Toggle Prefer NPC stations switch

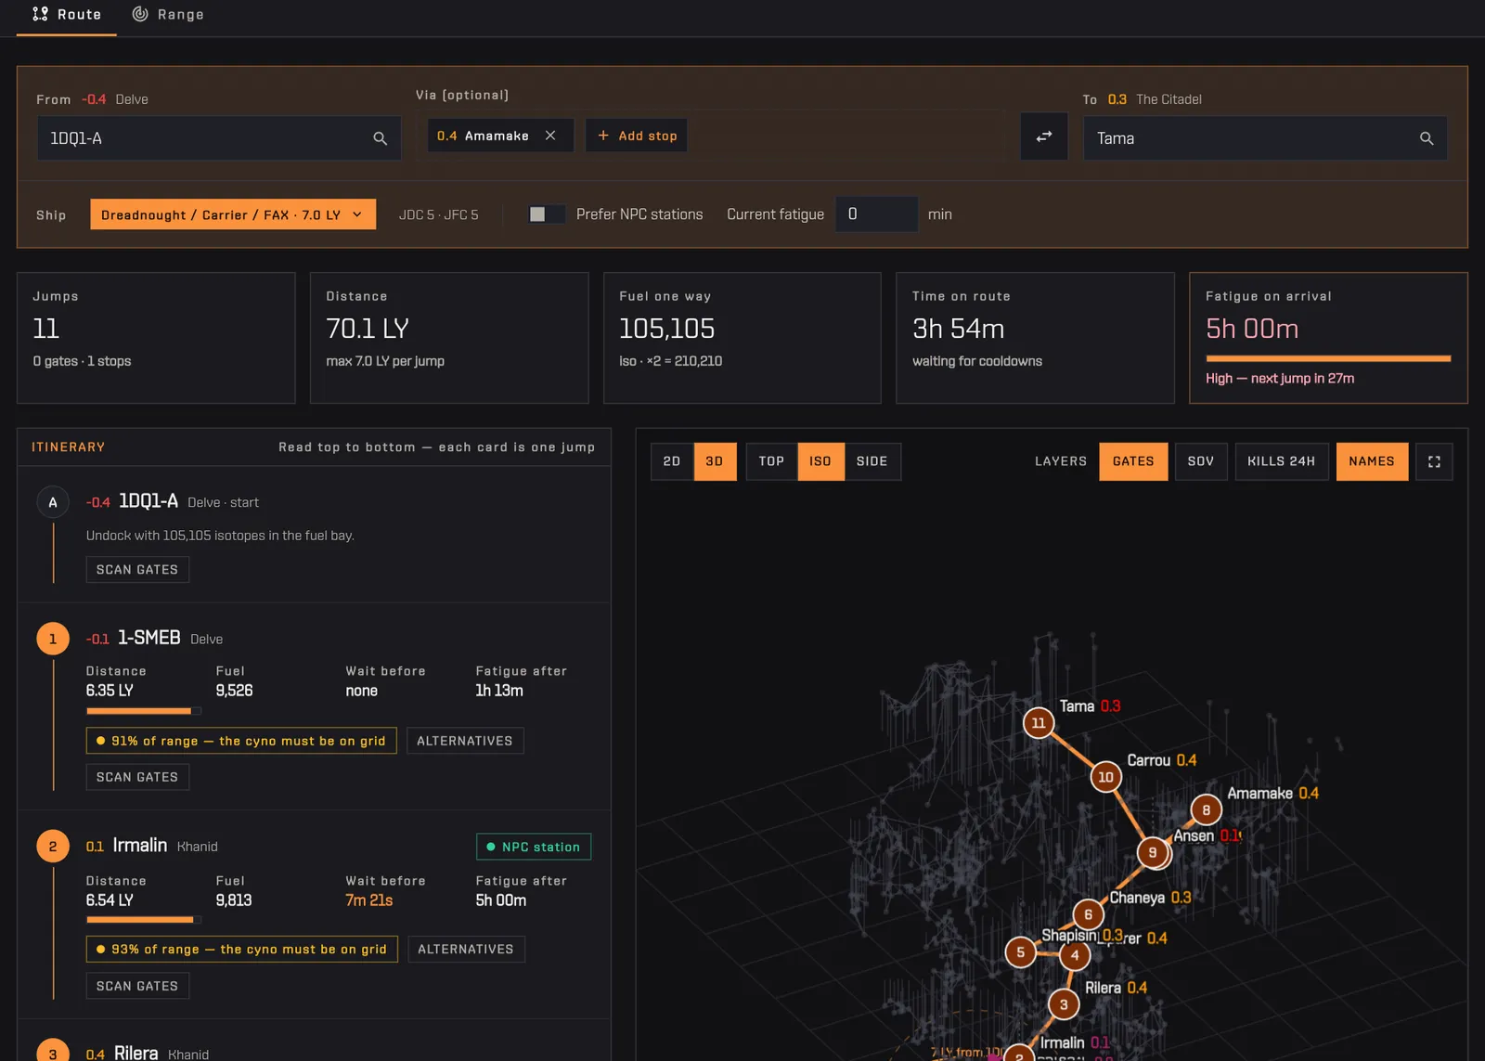click(x=547, y=214)
